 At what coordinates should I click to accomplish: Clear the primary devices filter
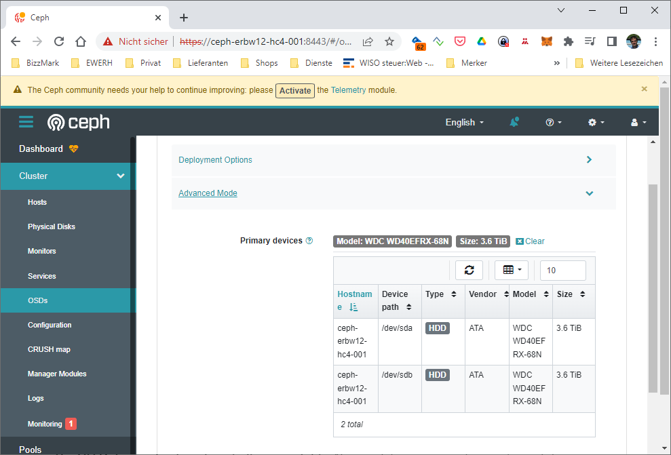point(530,241)
